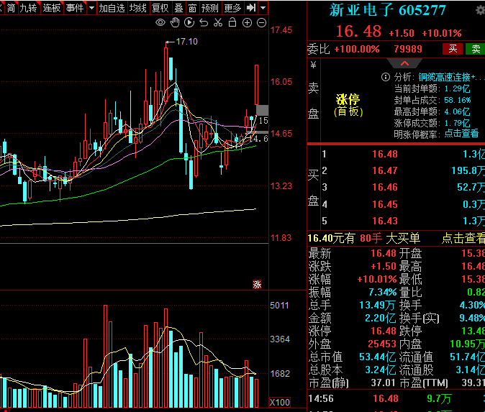
Task: Click the ¥ icon above 卖盘
Action: click(x=313, y=65)
